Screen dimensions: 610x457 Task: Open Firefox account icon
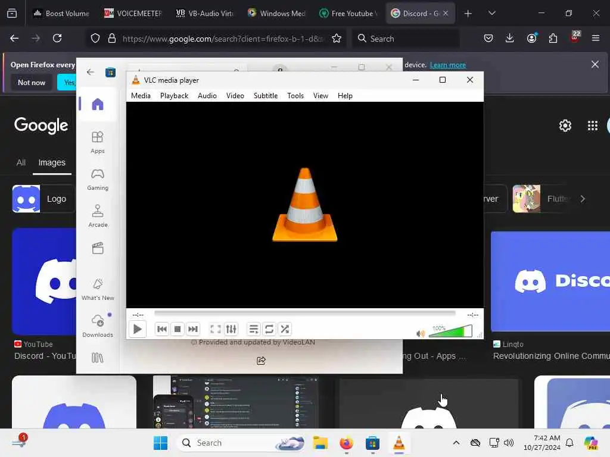click(x=532, y=38)
